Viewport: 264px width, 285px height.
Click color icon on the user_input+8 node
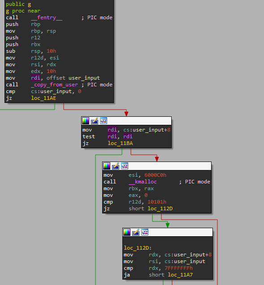tap(86, 121)
